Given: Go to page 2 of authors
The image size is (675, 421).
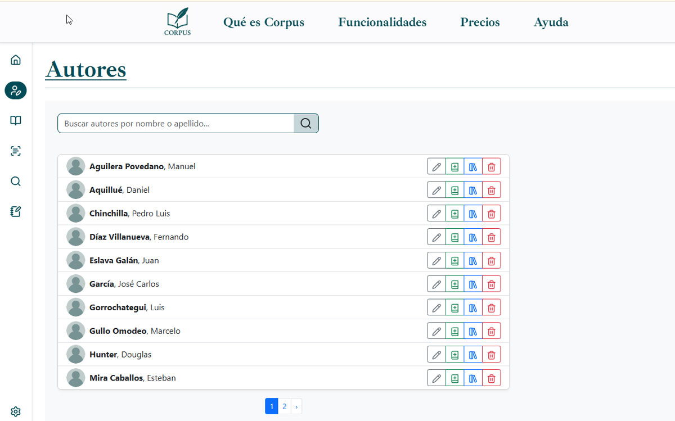Looking at the screenshot, I should 285,406.
